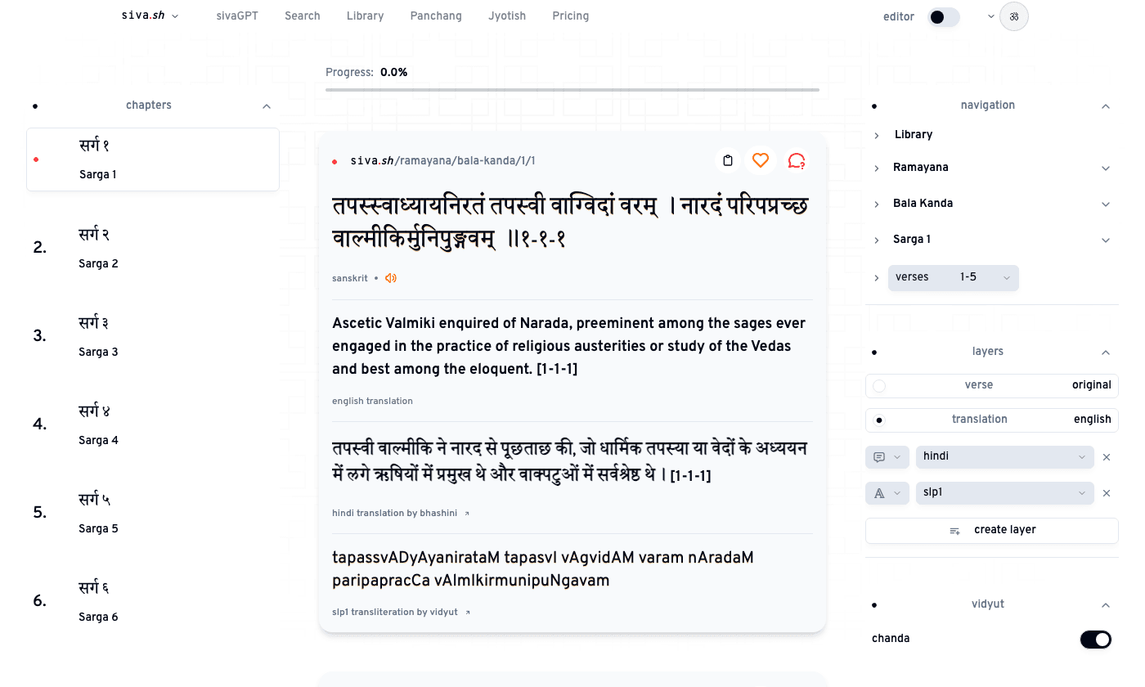Image resolution: width=1145 pixels, height=687 pixels.
Task: Play Sanskrit audio with the speaker icon
Action: pyautogui.click(x=391, y=278)
